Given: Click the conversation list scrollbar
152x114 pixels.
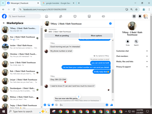Looking at the screenshot, I should pyautogui.click(x=42, y=57).
